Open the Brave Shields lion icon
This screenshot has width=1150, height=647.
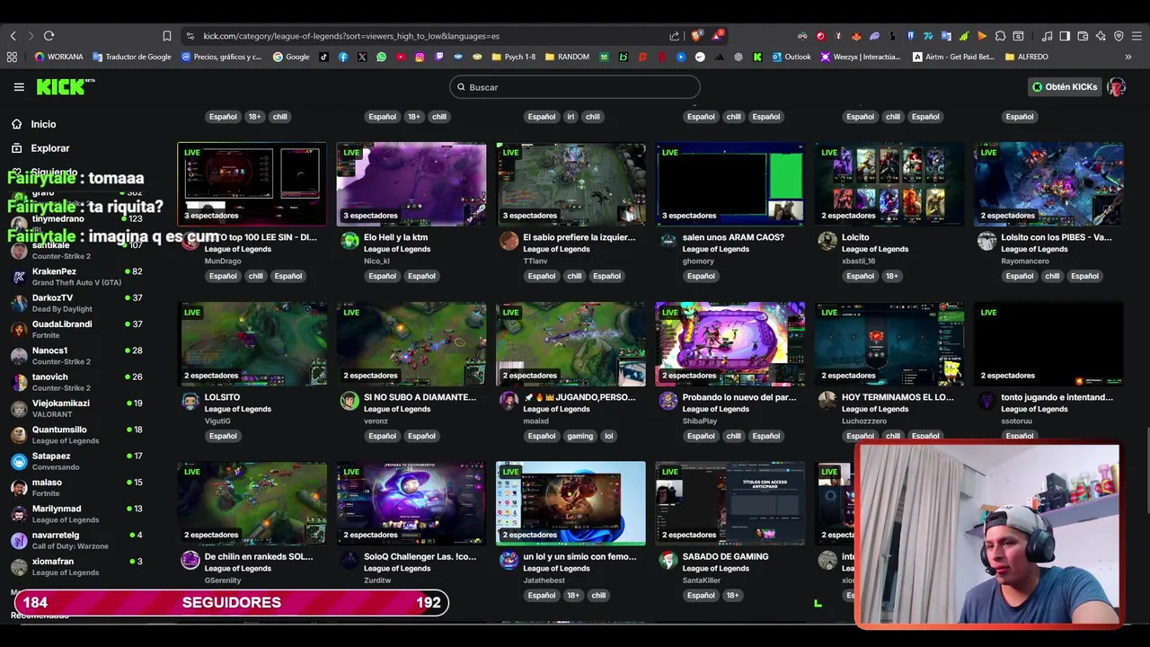697,36
